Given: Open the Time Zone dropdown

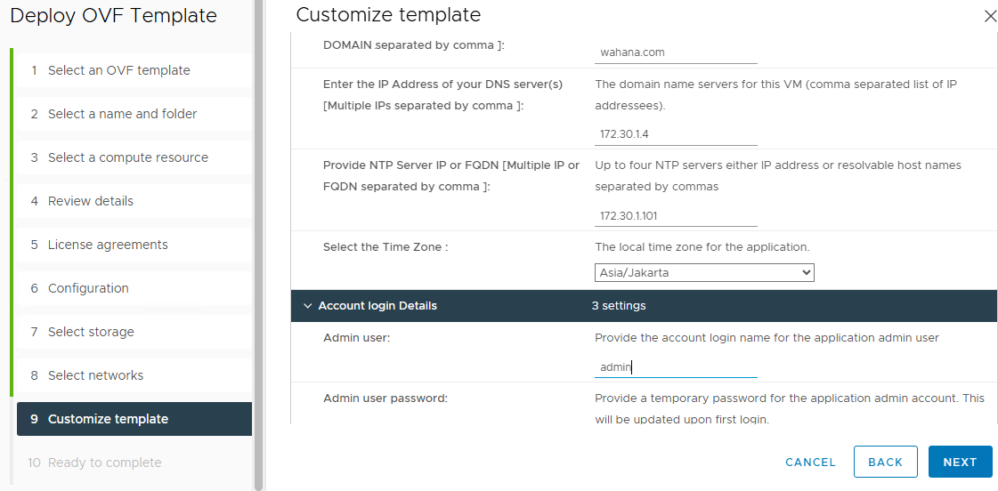Looking at the screenshot, I should pyautogui.click(x=703, y=273).
